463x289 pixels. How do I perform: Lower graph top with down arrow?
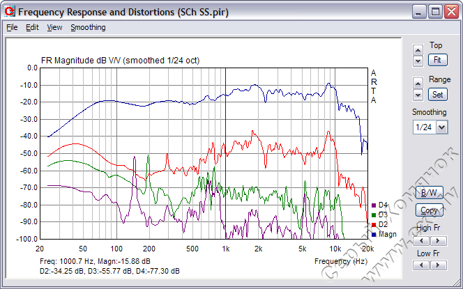pos(418,61)
